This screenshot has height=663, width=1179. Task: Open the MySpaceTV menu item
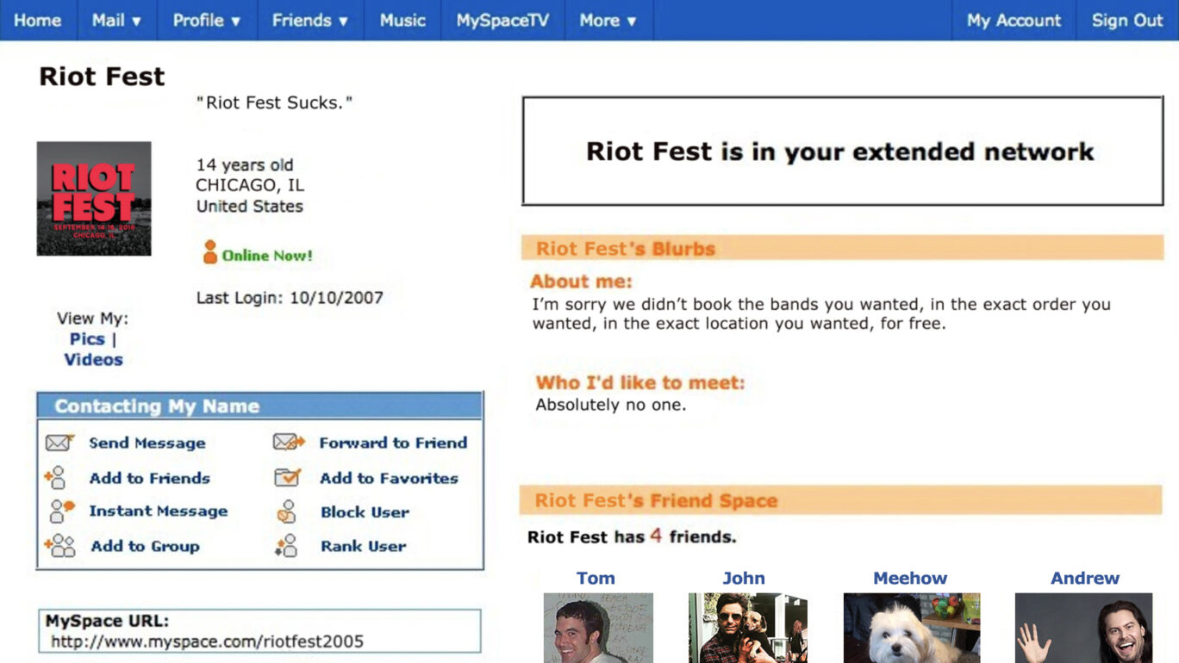pos(502,21)
